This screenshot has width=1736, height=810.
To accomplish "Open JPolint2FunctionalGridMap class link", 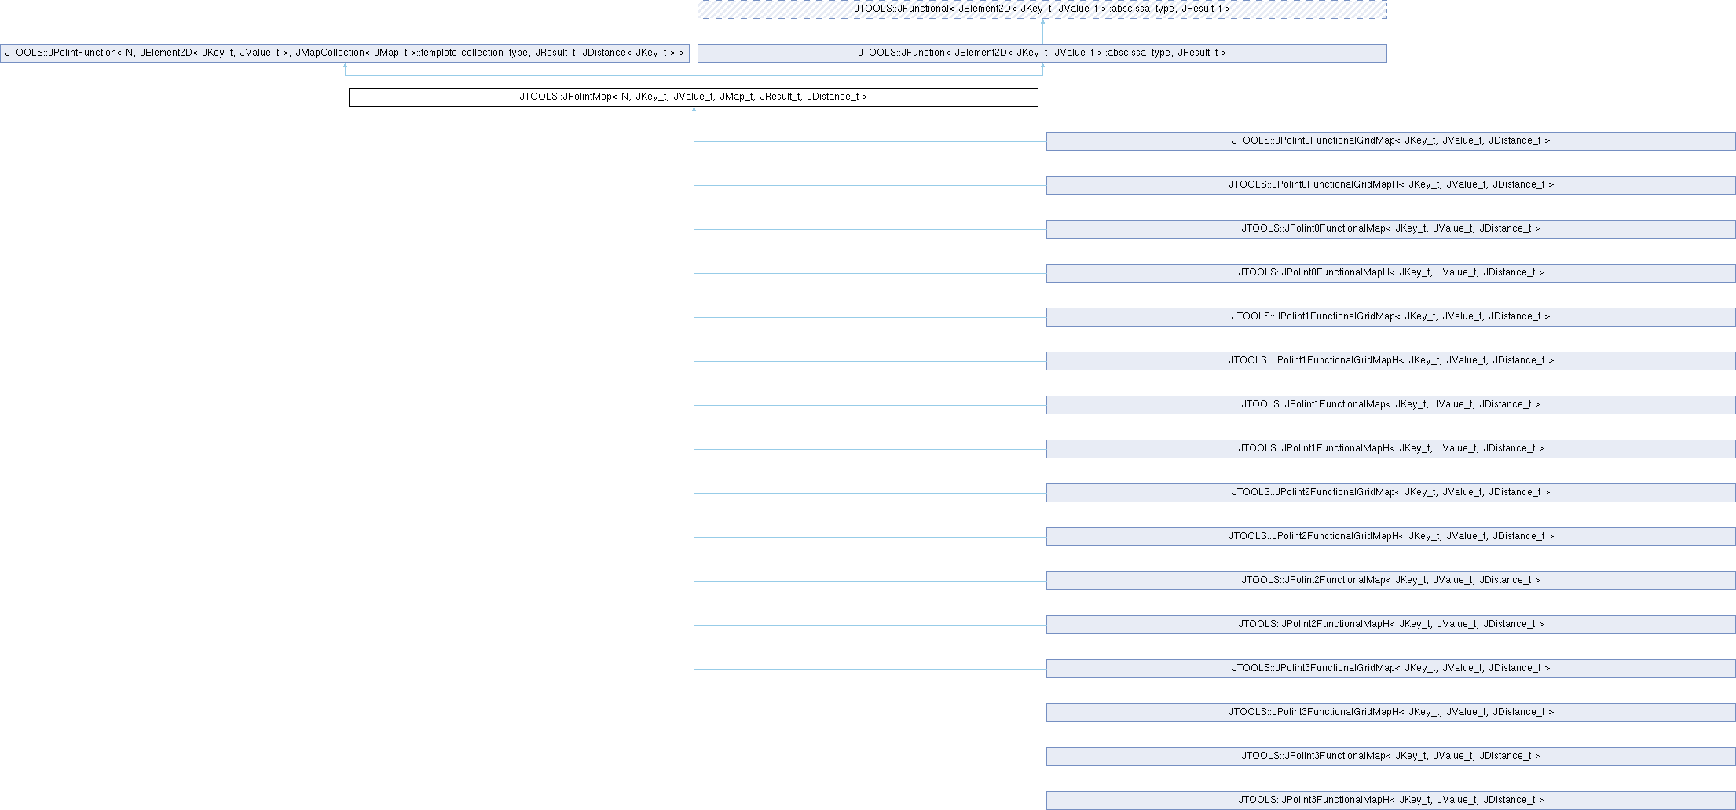I will coord(1390,493).
